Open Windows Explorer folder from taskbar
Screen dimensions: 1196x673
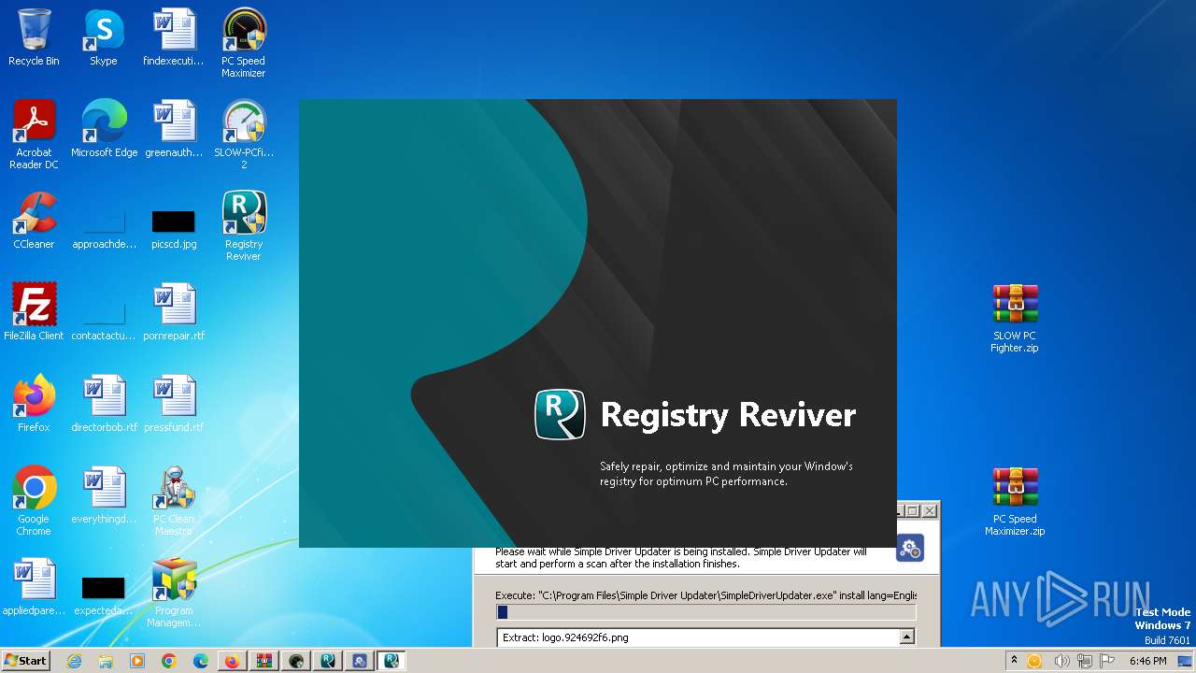pos(106,661)
